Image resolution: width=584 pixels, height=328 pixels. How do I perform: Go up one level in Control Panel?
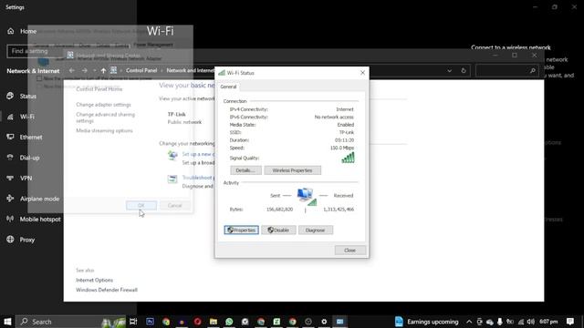click(x=103, y=70)
